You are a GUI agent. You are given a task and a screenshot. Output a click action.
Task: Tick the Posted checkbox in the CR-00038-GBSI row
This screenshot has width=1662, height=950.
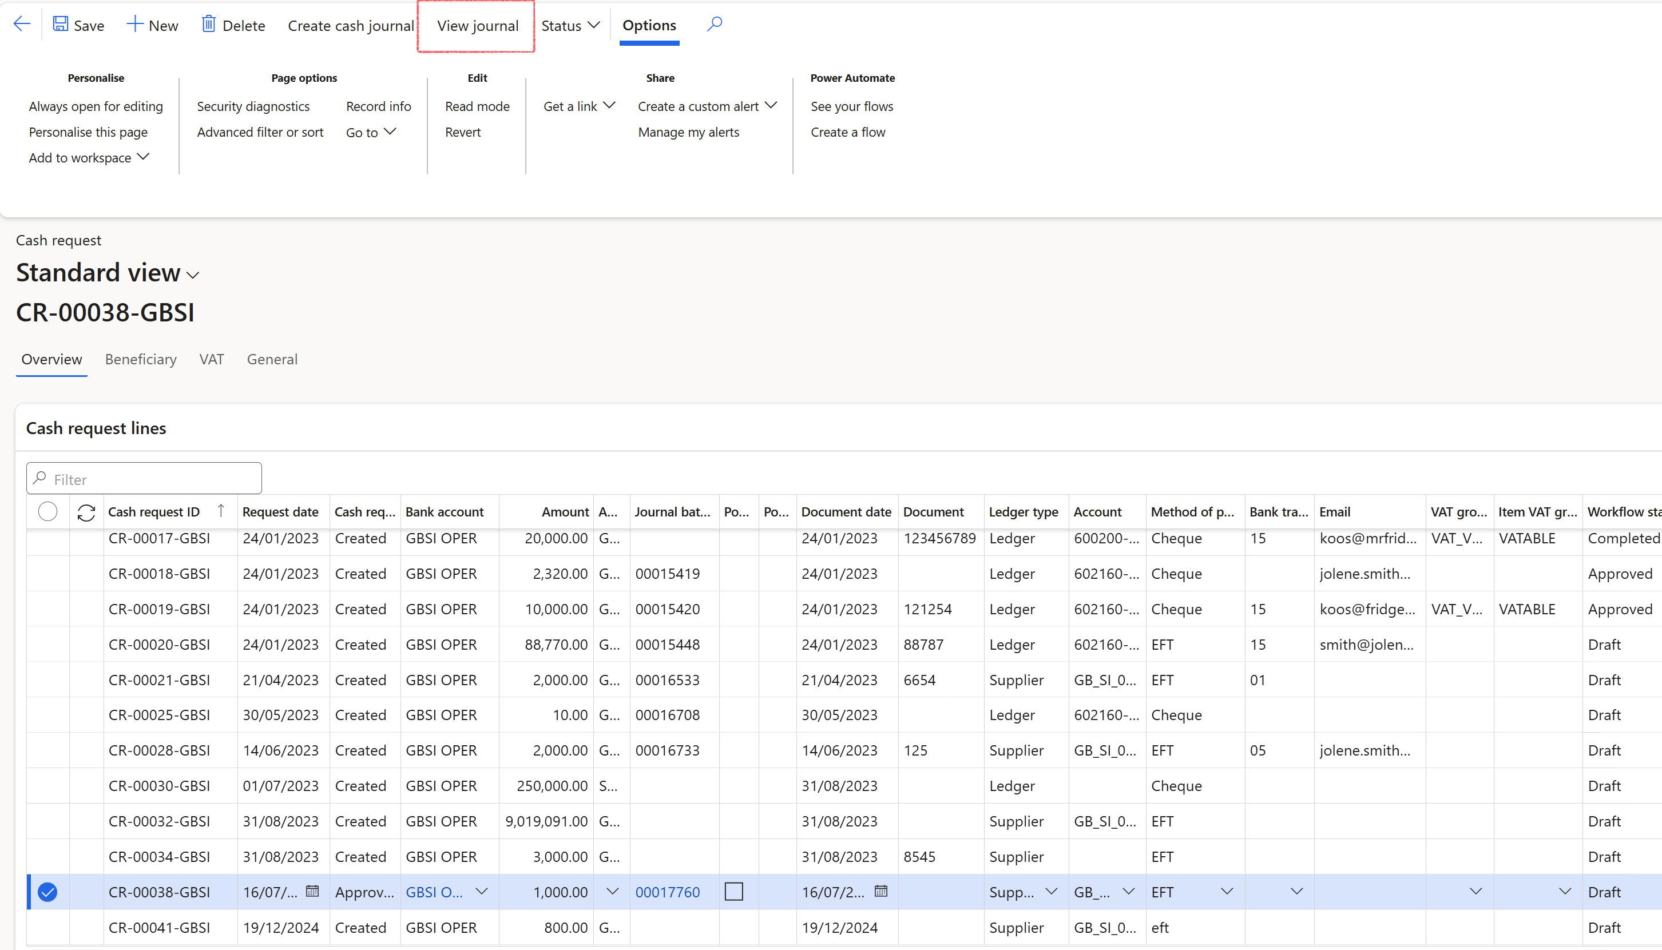(734, 891)
